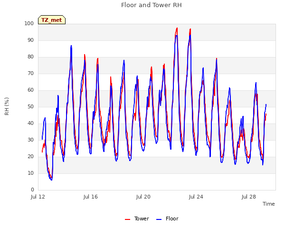The width and height of the screenshot is (304, 228).
Task: Click the 30 y-axis tick label
Action: click(x=30, y=140)
